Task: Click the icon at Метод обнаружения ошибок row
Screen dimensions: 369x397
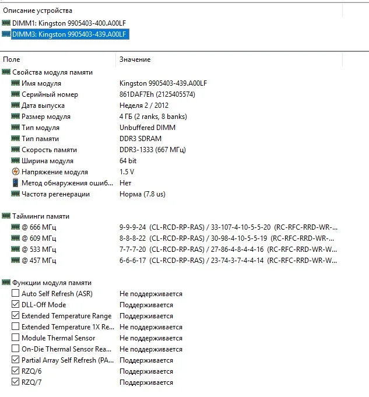Action: click(x=16, y=182)
